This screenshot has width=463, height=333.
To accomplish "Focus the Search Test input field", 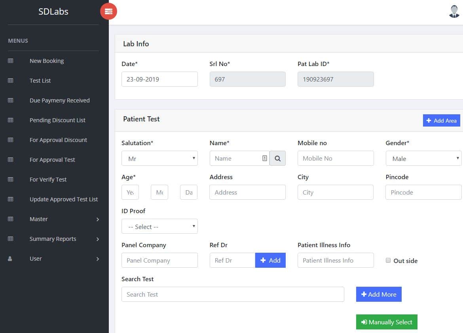I will click(233, 294).
